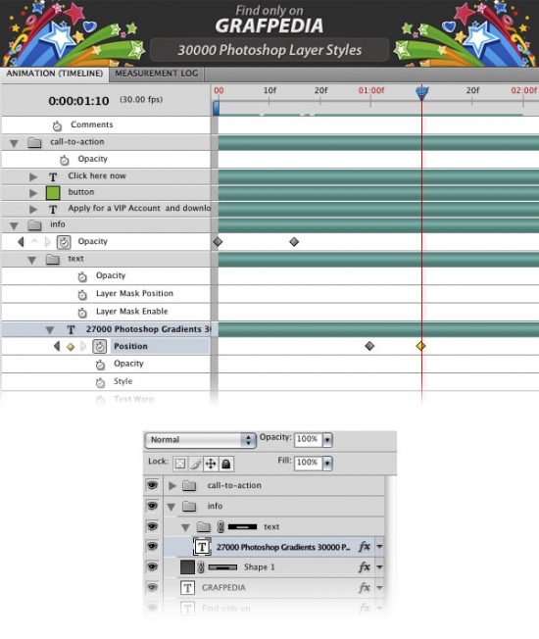Go to previous info Opacity keyframe

pos(21,242)
